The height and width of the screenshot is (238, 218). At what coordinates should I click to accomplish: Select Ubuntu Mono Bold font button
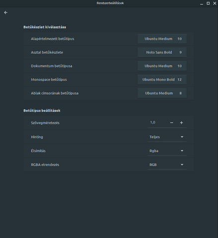[162, 79]
